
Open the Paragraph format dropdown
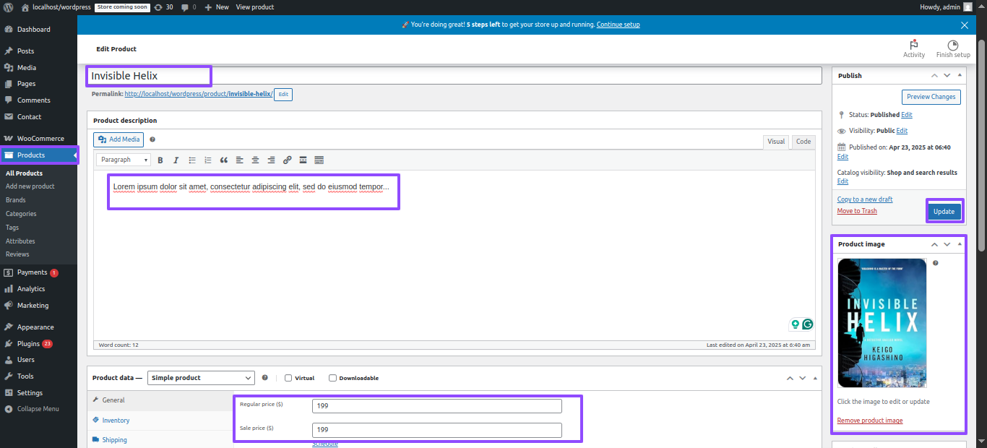point(124,160)
